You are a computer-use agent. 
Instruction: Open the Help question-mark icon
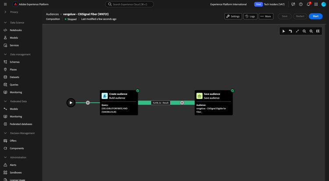coord(300,4)
